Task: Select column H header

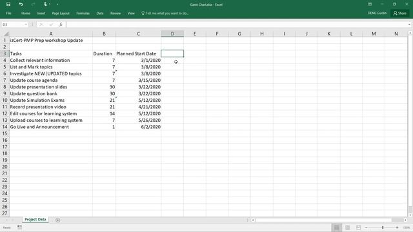Action: click(262, 34)
